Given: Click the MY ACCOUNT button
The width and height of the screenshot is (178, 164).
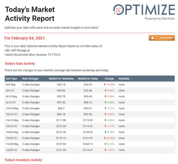Looking at the screenshot, I should [162, 38].
